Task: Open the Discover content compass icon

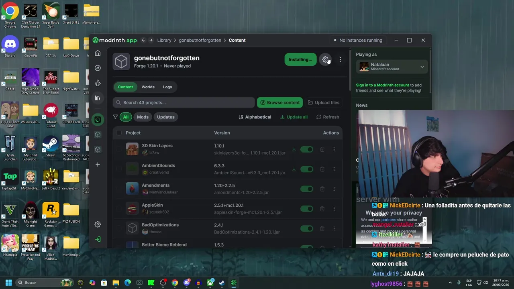Action: 98,68
